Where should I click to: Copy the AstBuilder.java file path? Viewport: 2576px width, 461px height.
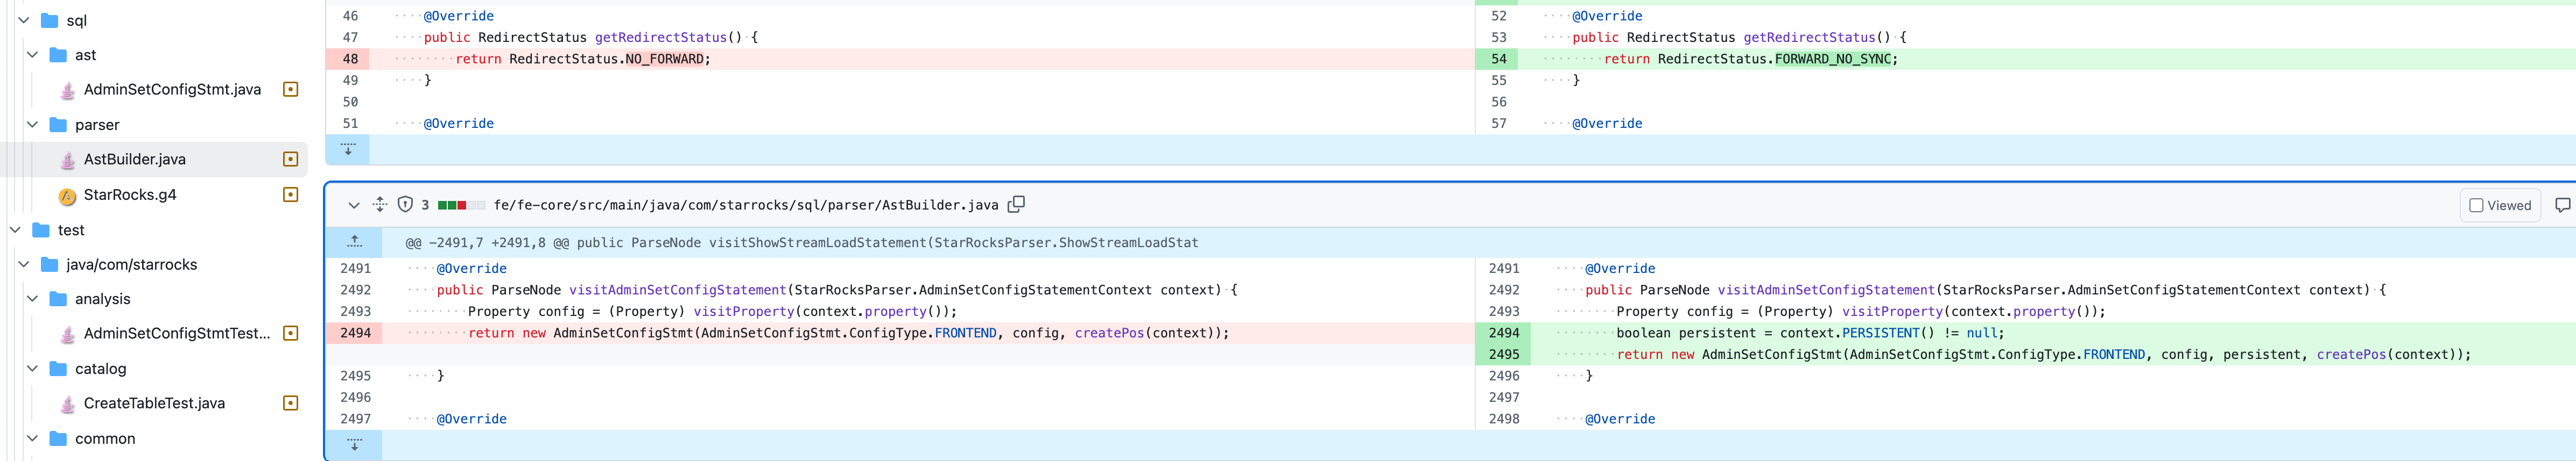(x=1016, y=205)
